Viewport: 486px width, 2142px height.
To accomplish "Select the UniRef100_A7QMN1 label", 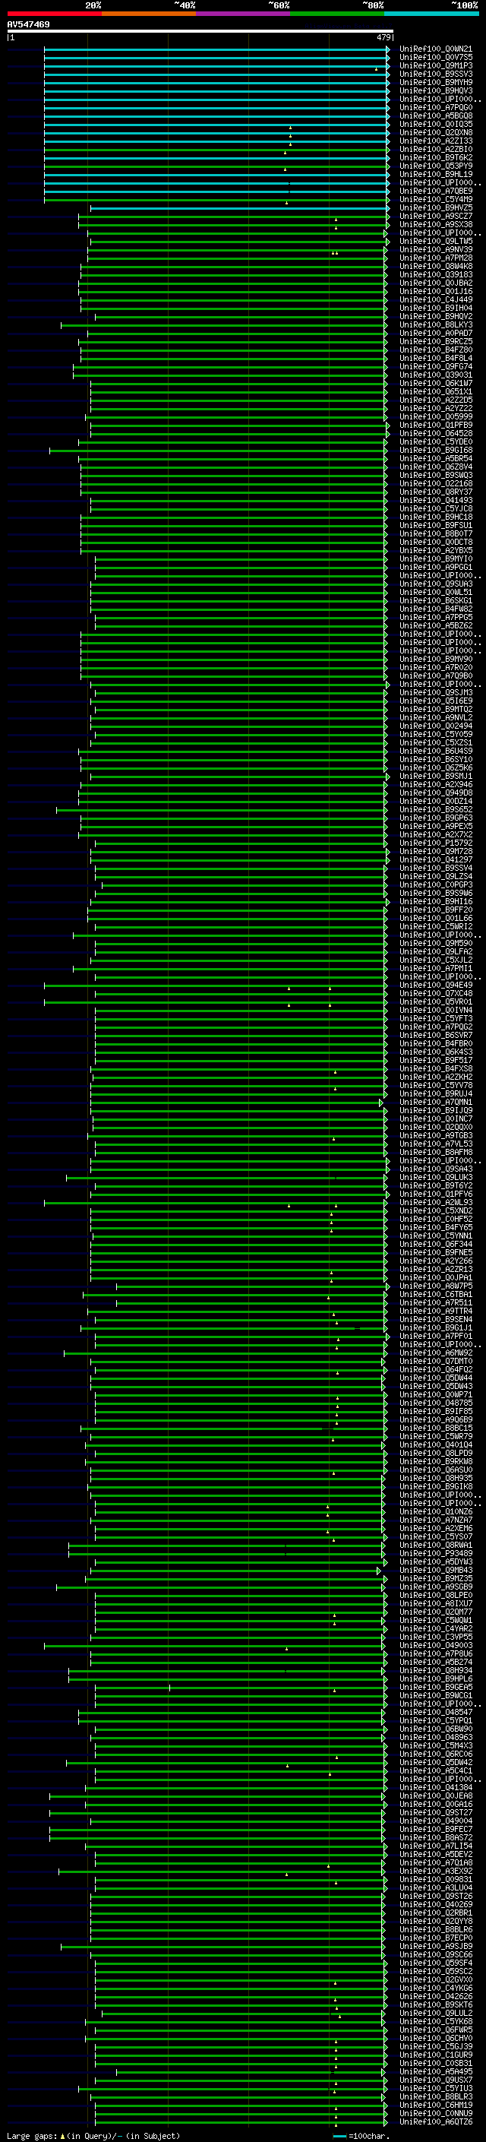I will [x=435, y=1103].
